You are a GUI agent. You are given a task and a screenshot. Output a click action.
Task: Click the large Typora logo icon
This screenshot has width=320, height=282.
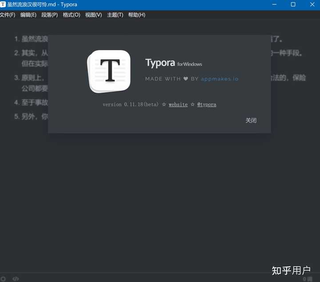click(x=109, y=71)
